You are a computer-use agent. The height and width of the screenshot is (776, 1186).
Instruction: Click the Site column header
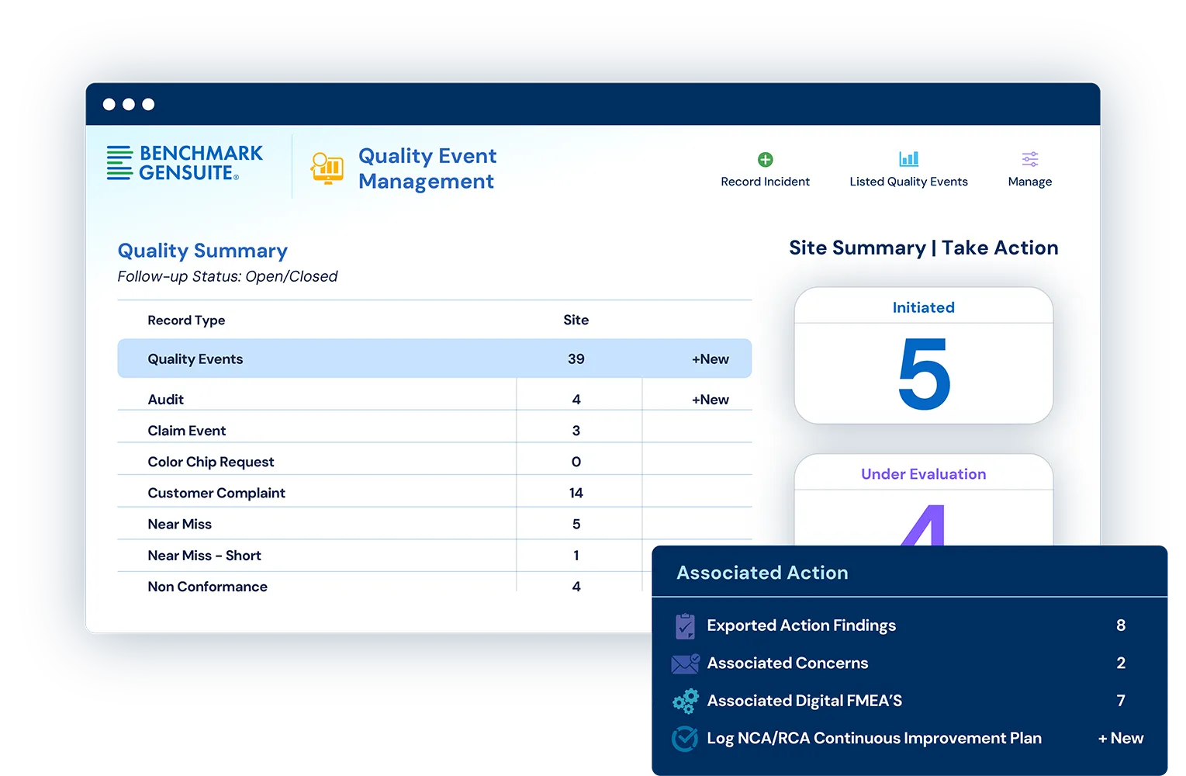[x=576, y=320]
